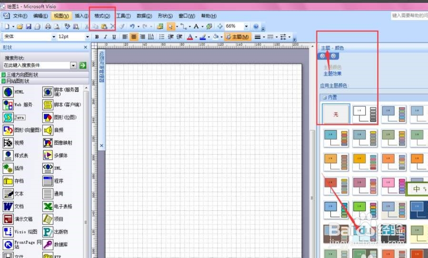Click the line color pen icon
Image resolution: width=428 pixels, height=258 pixels.
coord(202,37)
